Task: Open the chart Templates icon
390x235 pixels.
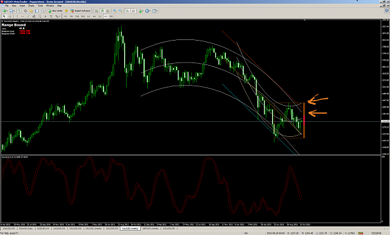Action: coord(154,11)
